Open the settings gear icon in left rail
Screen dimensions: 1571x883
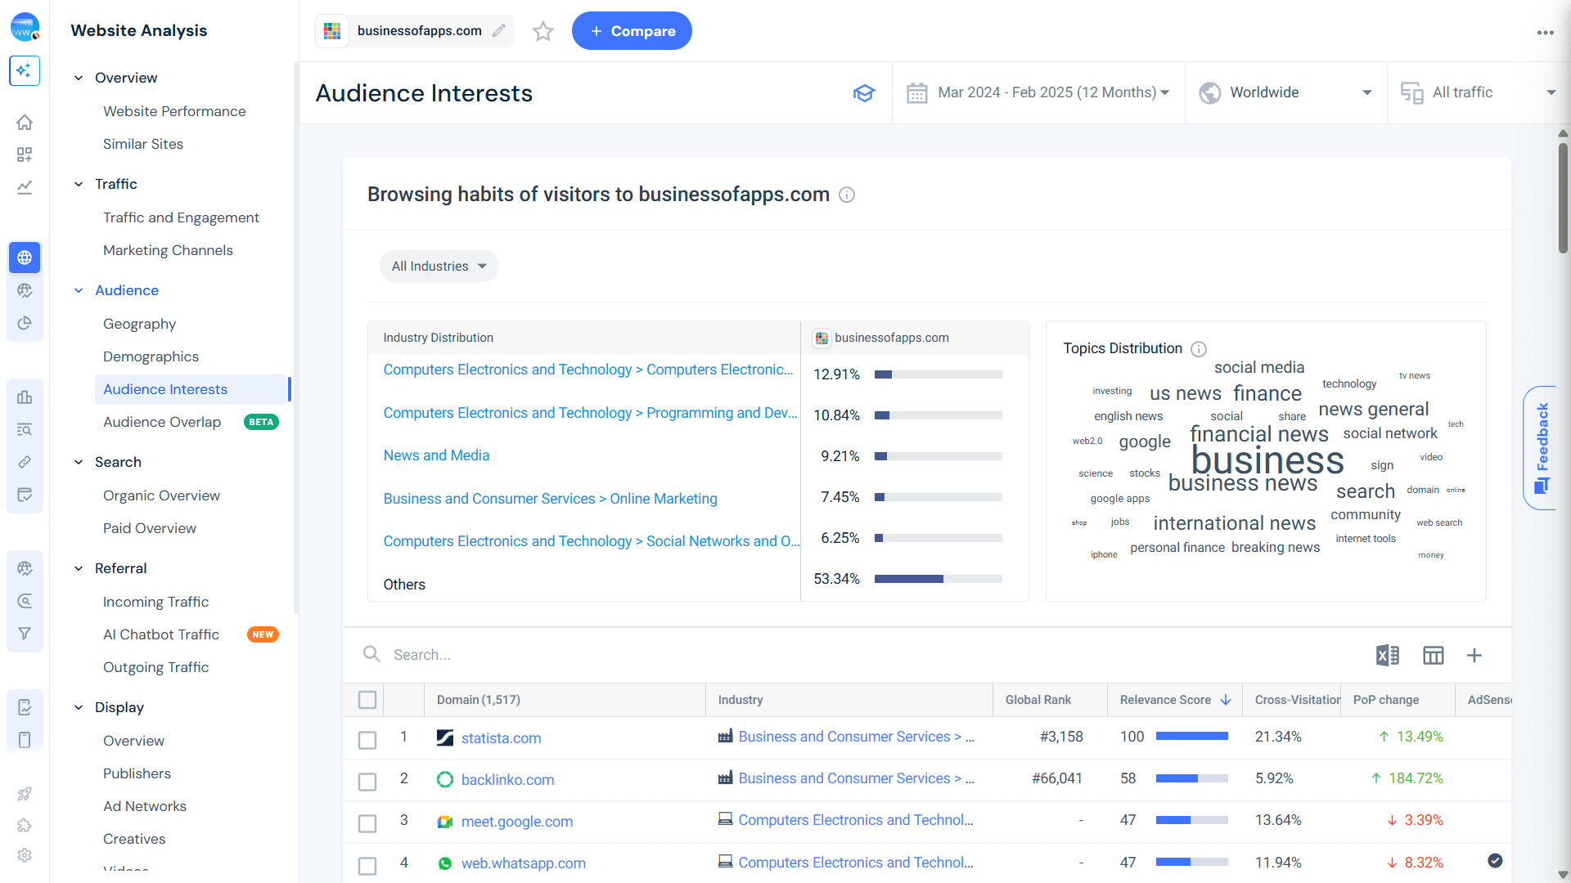25,855
